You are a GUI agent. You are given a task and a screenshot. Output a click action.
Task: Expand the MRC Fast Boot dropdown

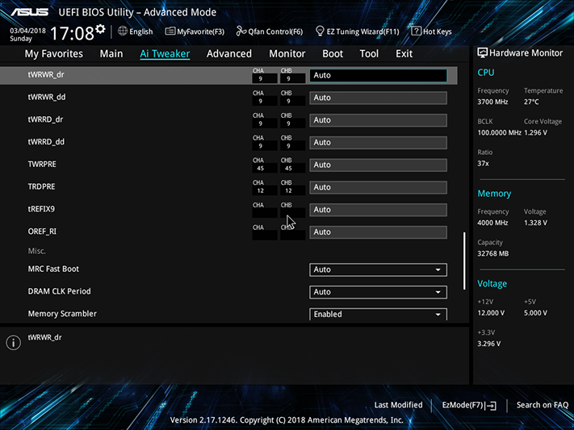click(378, 269)
